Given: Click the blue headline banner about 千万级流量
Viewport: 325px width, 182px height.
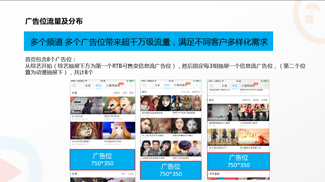Looking at the screenshot, I should point(148,41).
